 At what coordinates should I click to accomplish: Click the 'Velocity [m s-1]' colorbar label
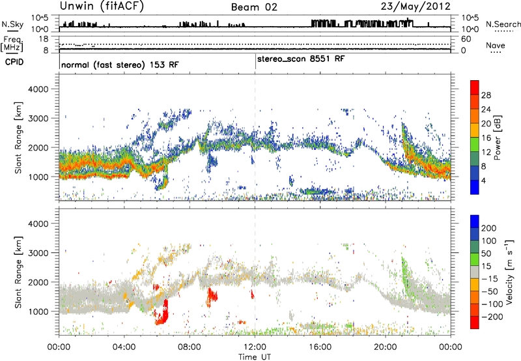[x=509, y=272]
